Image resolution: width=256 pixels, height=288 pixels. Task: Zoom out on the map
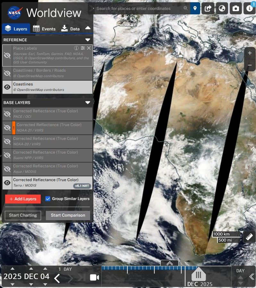(x=250, y=65)
